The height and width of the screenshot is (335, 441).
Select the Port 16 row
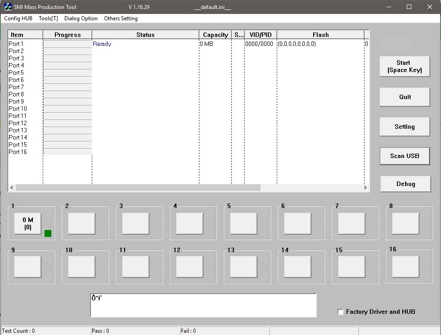[188, 152]
